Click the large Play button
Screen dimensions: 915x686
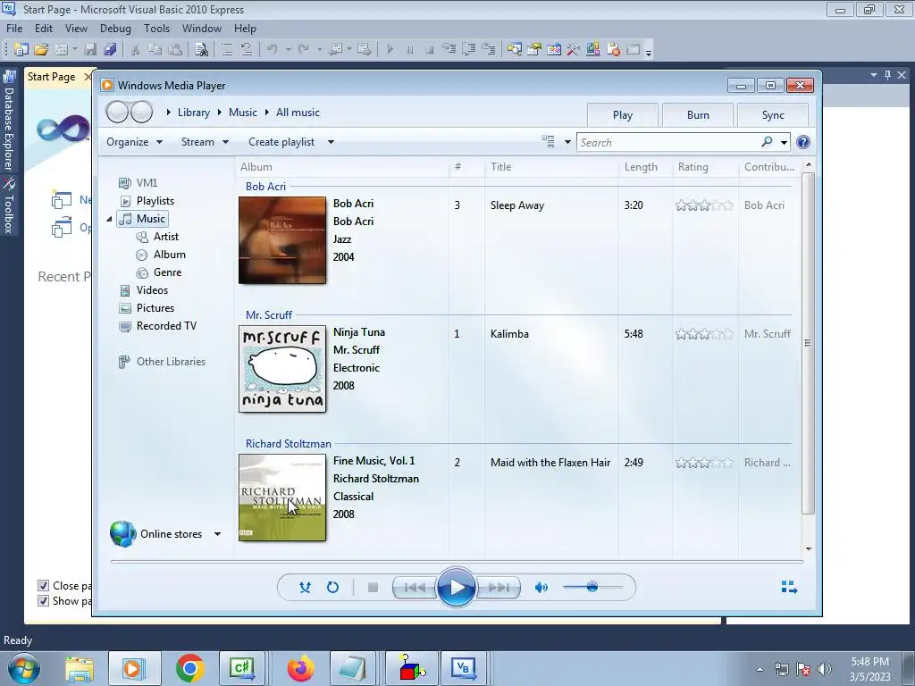[x=456, y=588]
